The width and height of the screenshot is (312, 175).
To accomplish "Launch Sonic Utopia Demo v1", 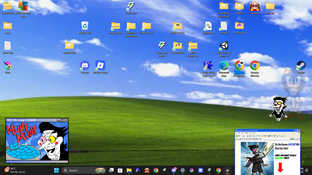I will [224, 49].
